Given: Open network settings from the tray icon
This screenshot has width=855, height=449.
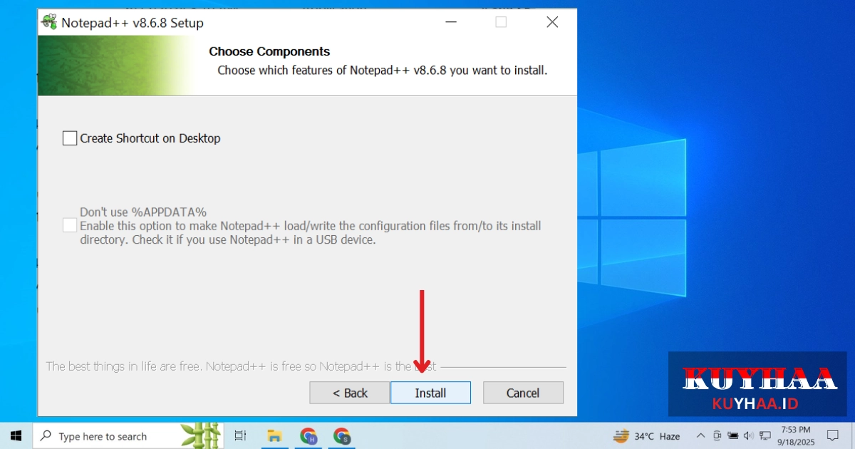Looking at the screenshot, I should 765,435.
